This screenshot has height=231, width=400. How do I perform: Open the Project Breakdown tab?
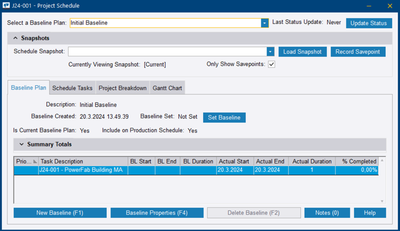[x=122, y=88]
